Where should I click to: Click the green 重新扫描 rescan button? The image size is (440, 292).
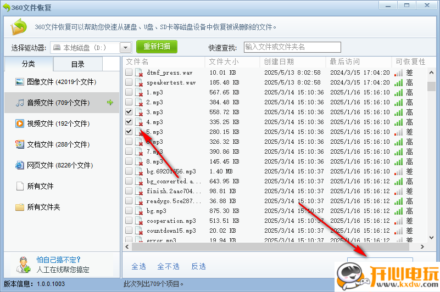click(157, 47)
